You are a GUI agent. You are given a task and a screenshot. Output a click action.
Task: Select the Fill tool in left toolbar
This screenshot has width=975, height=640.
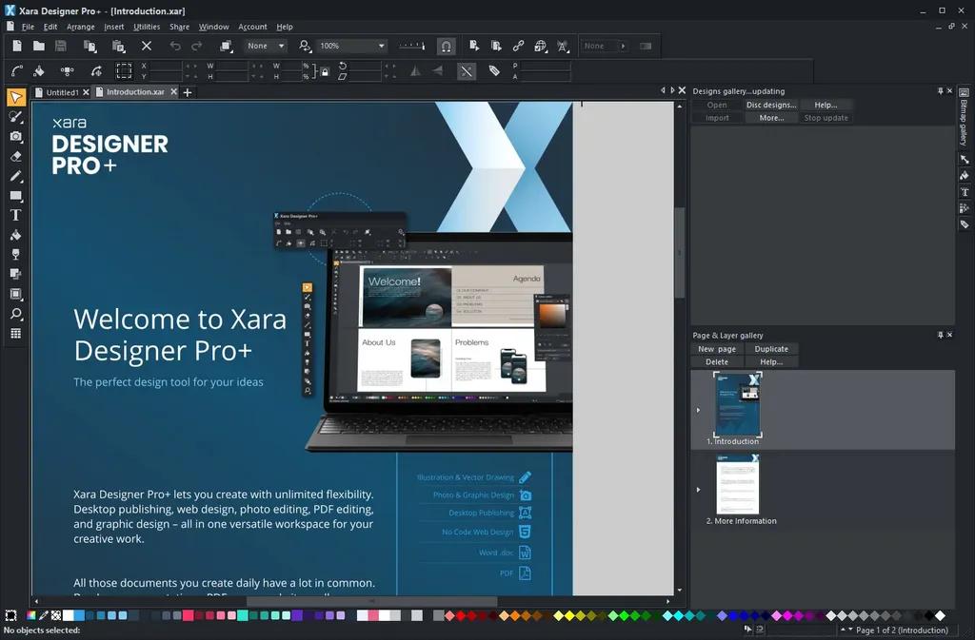(16, 235)
